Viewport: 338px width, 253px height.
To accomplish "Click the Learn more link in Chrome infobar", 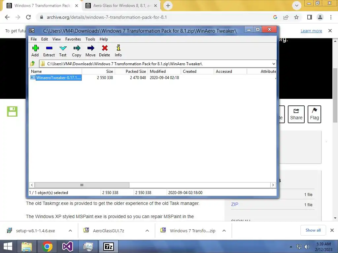I will (311, 31).
